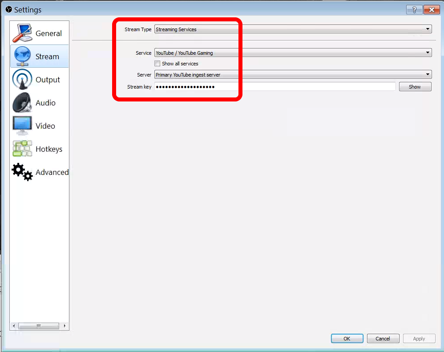
Task: Select the Video settings tab
Action: 39,126
